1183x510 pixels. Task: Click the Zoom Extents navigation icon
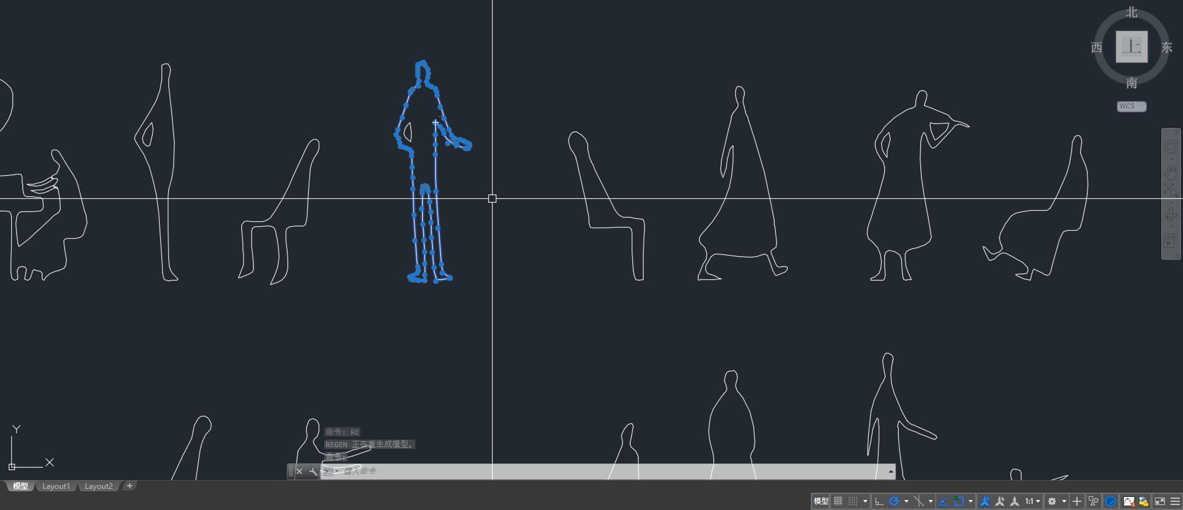(1171, 190)
